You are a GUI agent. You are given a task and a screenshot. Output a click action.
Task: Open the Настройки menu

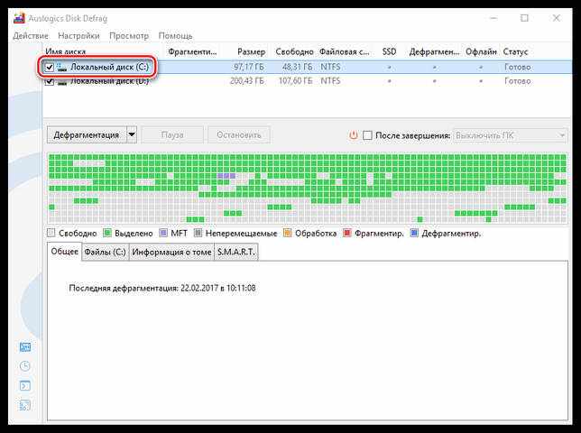[x=78, y=36]
